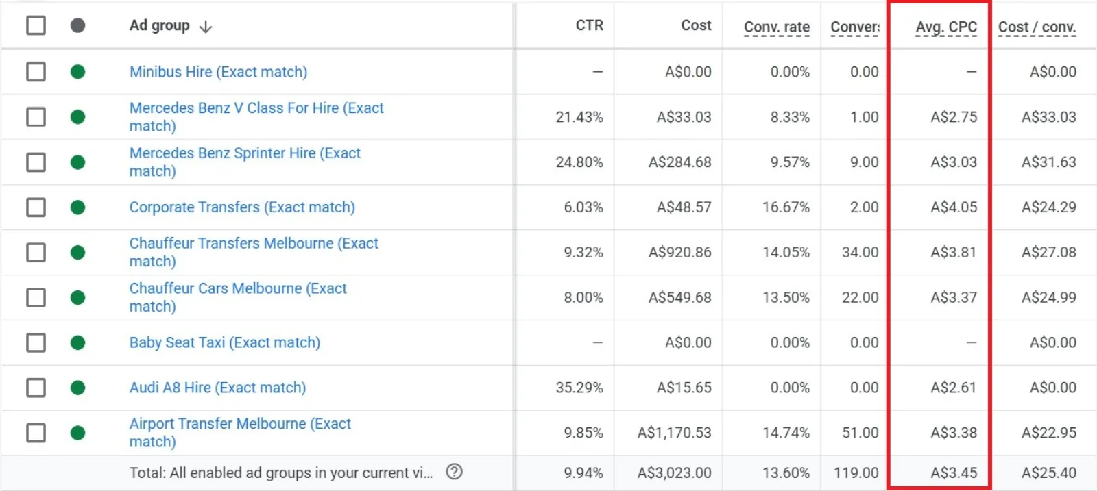Click Avg. CPC value A$2.61
This screenshot has height=491, width=1097.
pyautogui.click(x=954, y=388)
